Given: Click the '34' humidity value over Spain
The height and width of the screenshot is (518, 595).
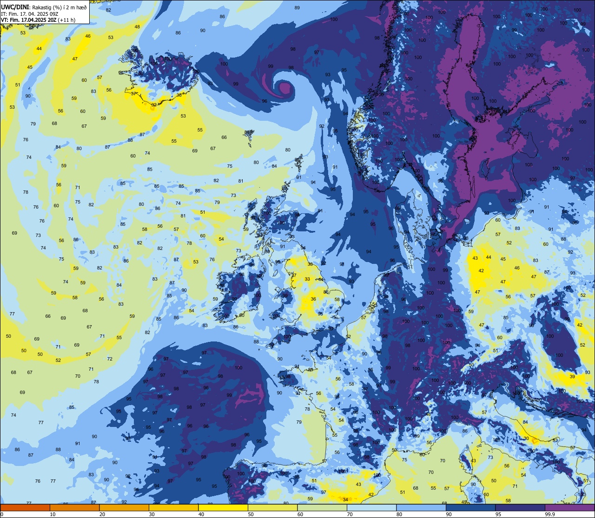Looking at the screenshot, I should pos(345,500).
